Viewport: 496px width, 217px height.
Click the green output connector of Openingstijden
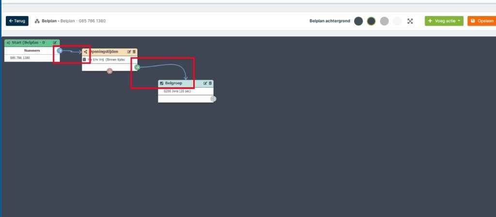pyautogui.click(x=137, y=67)
